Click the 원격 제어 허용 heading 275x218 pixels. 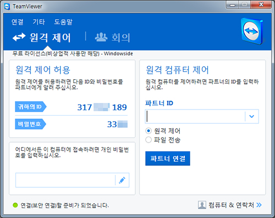[43, 70]
